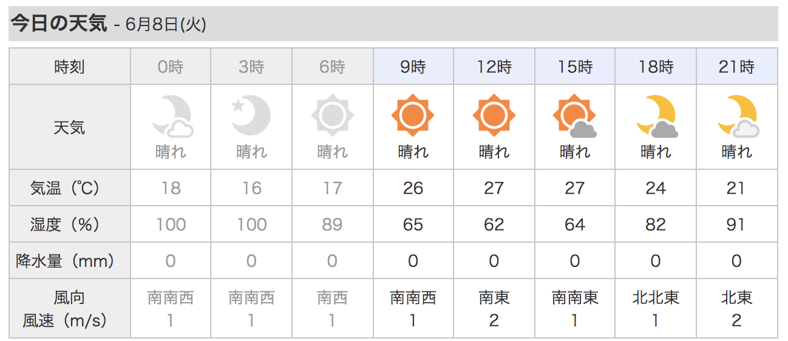Screen dimensions: 788x341
Task: Click the sun with cloud icon at 15時
Action: (575, 116)
